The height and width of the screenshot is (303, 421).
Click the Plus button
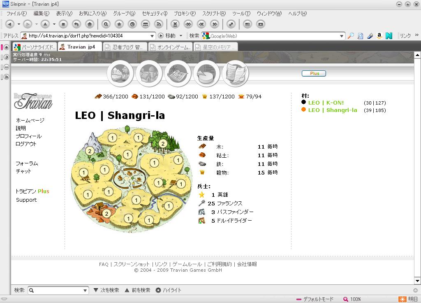coord(314,73)
